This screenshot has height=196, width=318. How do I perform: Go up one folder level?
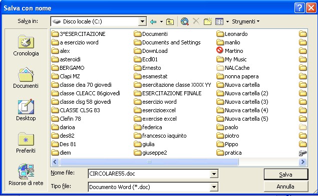pos(170,21)
